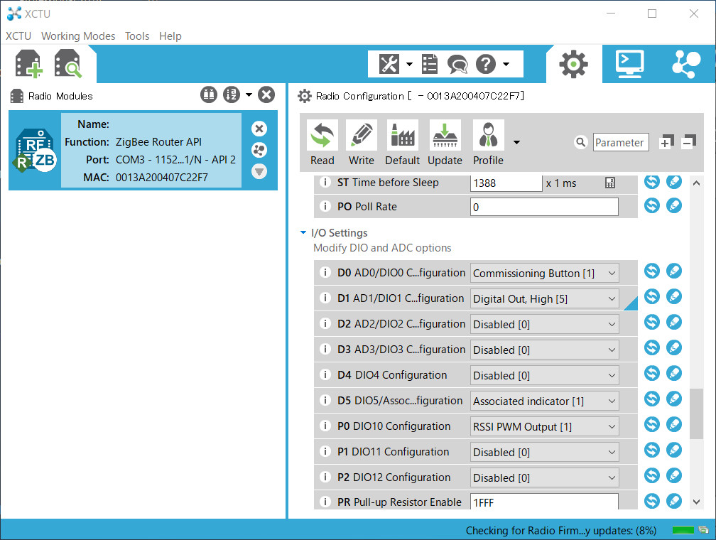Click the settings vertical scrollbar thumb

(696, 414)
